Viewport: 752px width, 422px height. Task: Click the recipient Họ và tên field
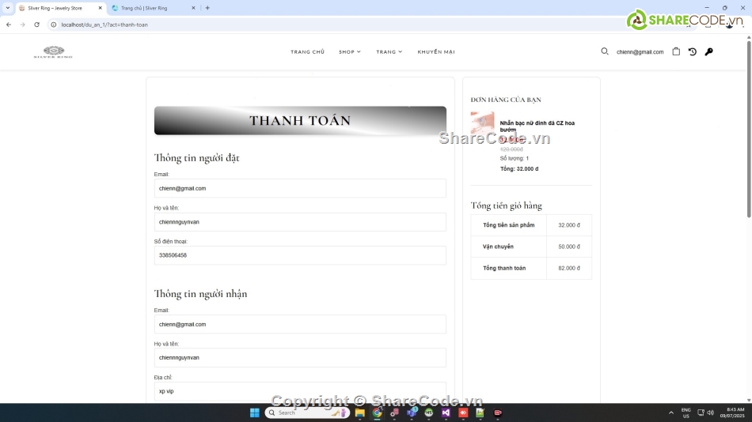(300, 357)
